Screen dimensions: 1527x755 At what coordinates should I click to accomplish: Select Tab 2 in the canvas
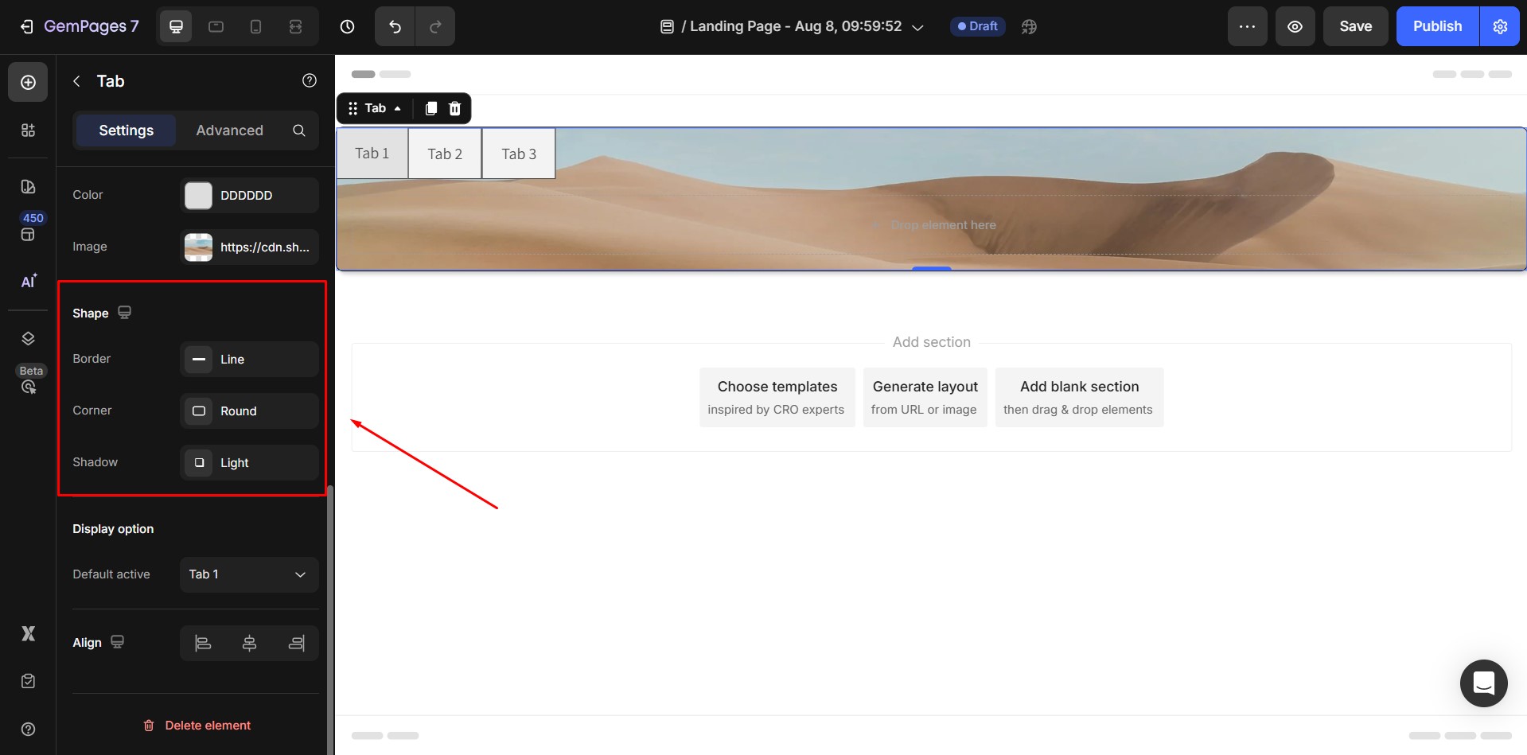point(444,154)
